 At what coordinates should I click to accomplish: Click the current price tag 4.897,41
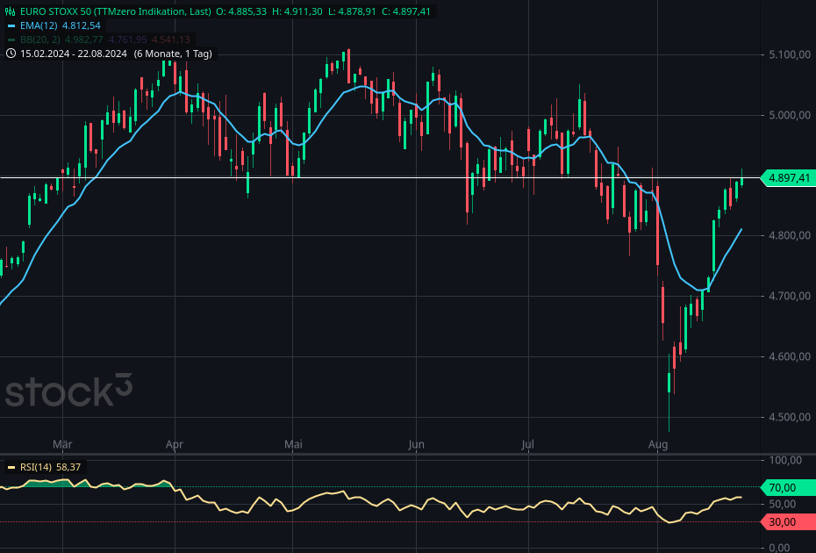pos(788,178)
